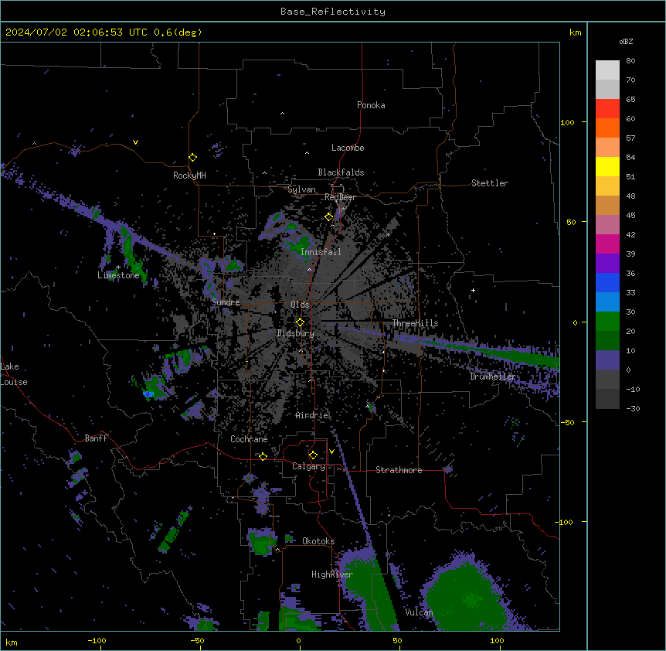Click the Banff town label
This screenshot has width=666, height=651.
coord(96,438)
